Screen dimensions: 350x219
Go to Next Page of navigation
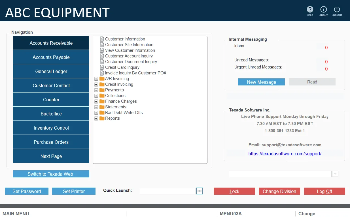tap(51, 156)
